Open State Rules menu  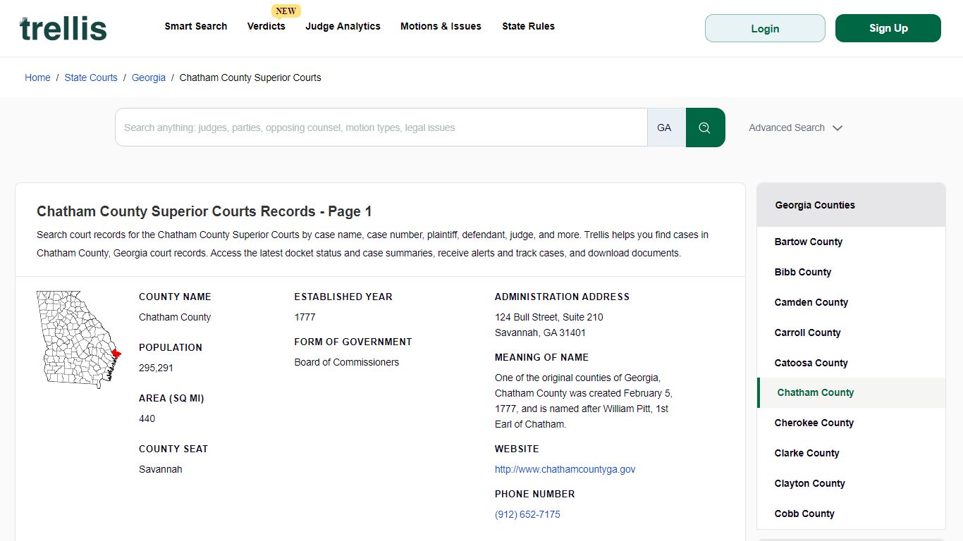coord(529,26)
